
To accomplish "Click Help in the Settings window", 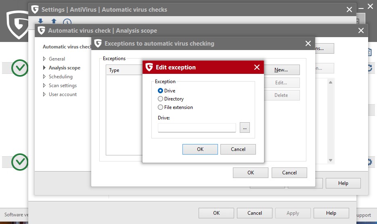I will (331, 213).
